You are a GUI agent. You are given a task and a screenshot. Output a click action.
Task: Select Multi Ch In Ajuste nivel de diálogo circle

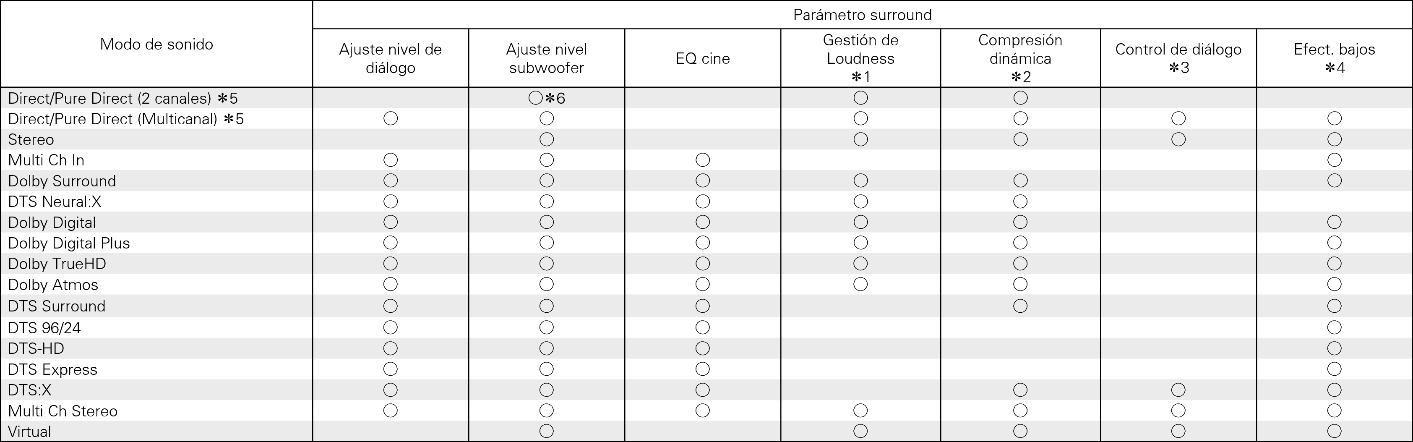[x=391, y=160]
